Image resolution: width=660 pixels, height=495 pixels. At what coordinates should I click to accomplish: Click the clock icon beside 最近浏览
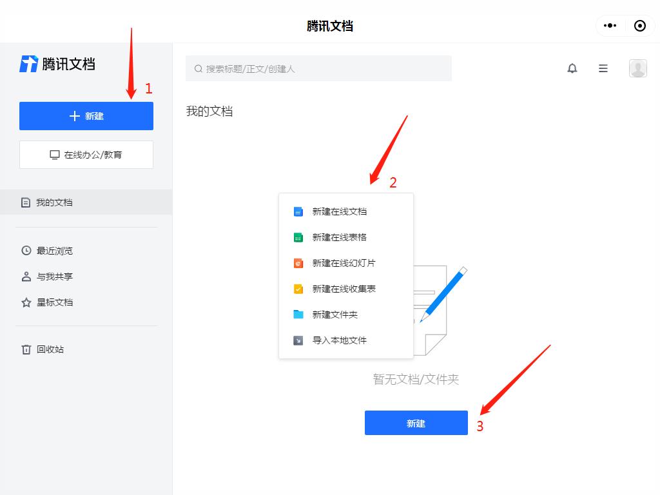point(26,251)
